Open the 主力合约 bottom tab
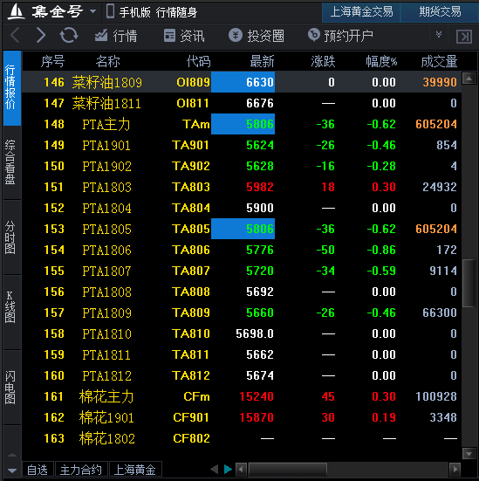 pyautogui.click(x=80, y=470)
